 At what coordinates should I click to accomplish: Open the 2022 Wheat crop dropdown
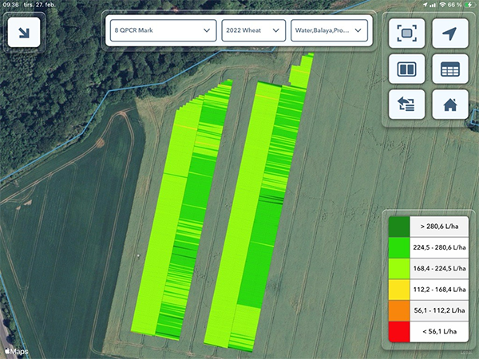pyautogui.click(x=253, y=30)
